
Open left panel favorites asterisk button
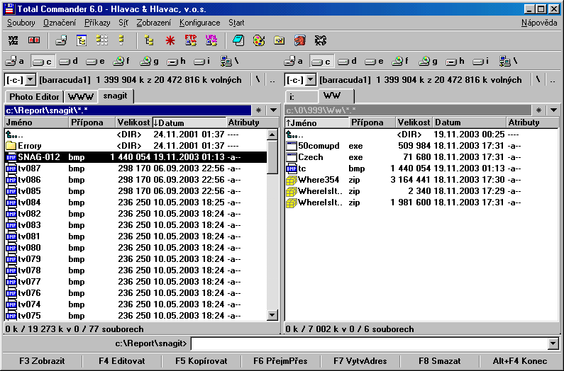[259, 110]
